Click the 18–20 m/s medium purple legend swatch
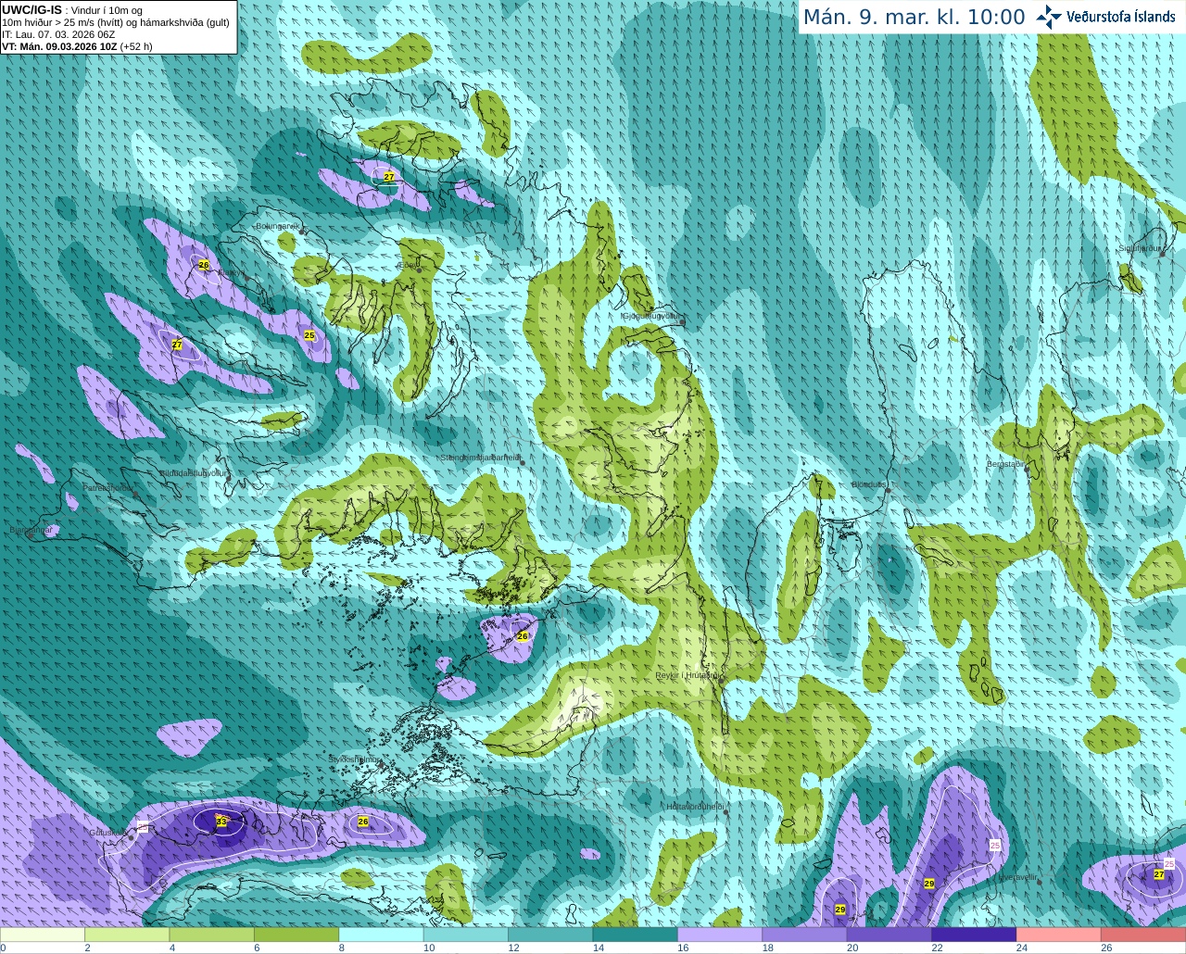1186x954 pixels. point(805,935)
